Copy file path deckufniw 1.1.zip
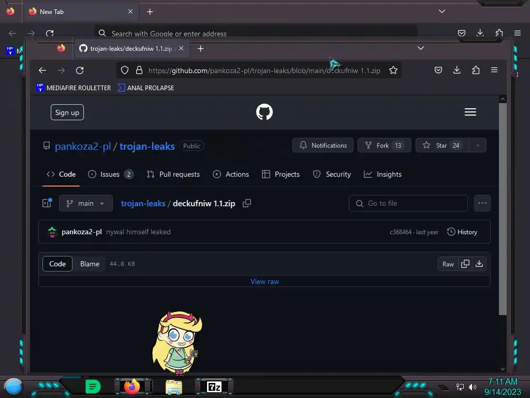This screenshot has height=398, width=530. point(247,203)
